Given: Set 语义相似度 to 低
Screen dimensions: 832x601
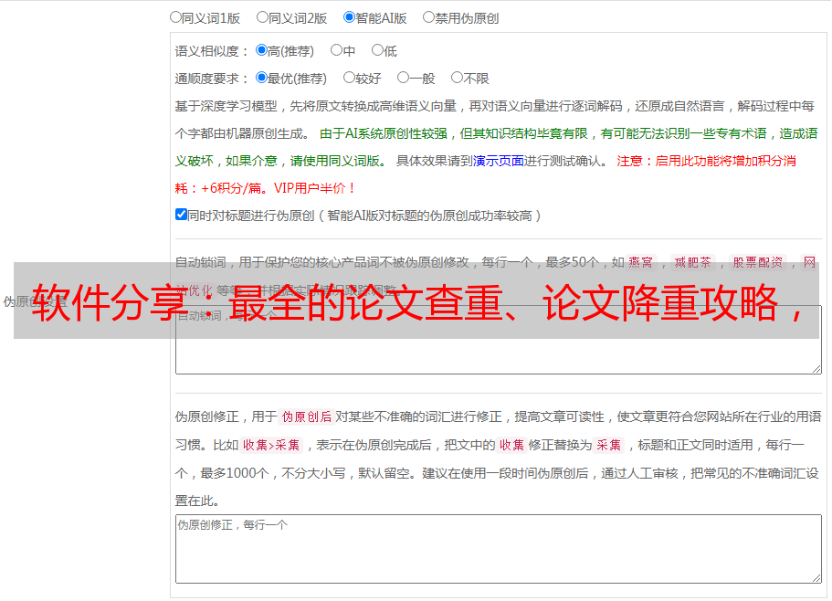Looking at the screenshot, I should pos(377,50).
